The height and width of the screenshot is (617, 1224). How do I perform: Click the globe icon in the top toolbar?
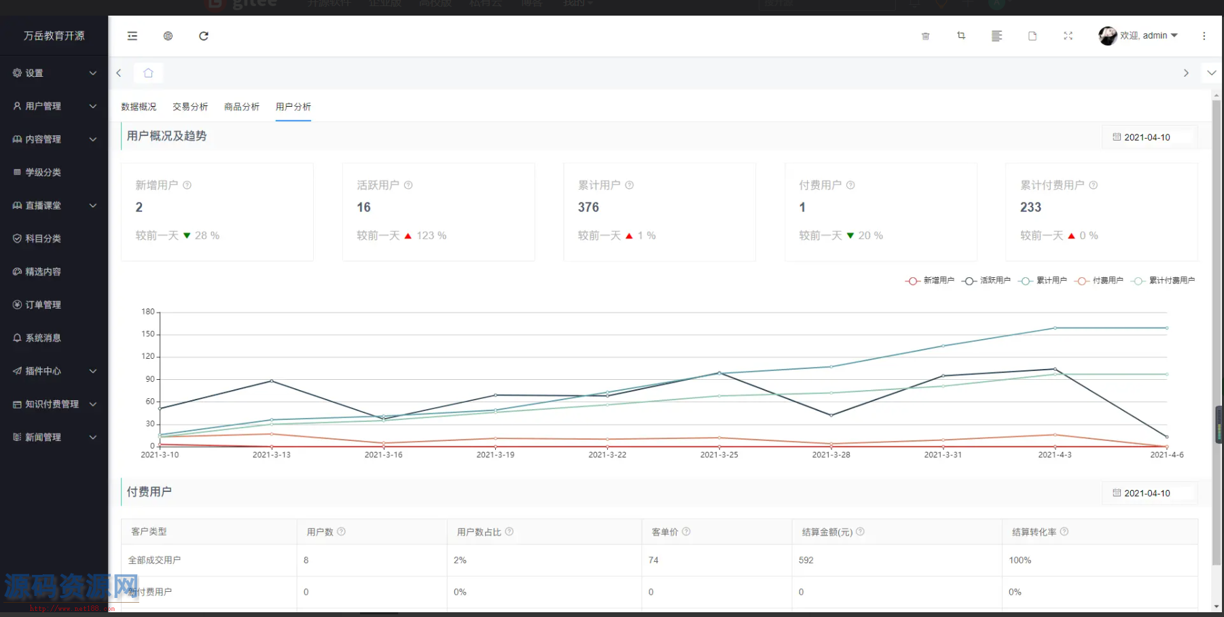tap(168, 36)
